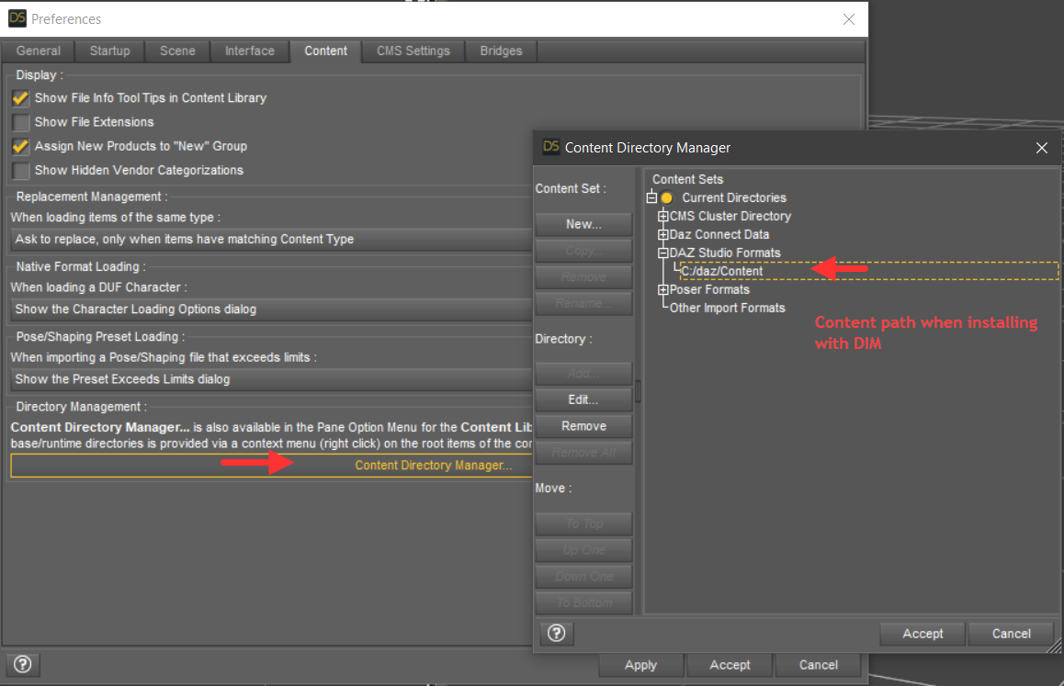Select the Content tab

pyautogui.click(x=325, y=51)
